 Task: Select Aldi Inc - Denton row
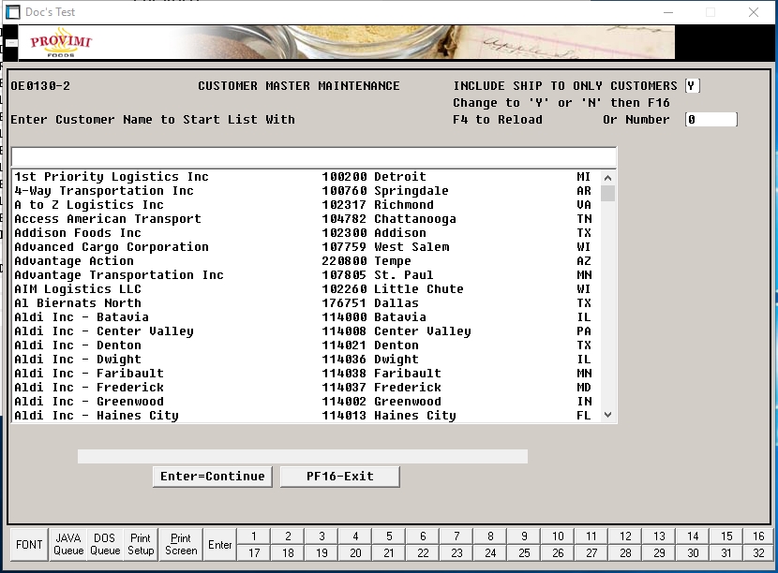306,345
